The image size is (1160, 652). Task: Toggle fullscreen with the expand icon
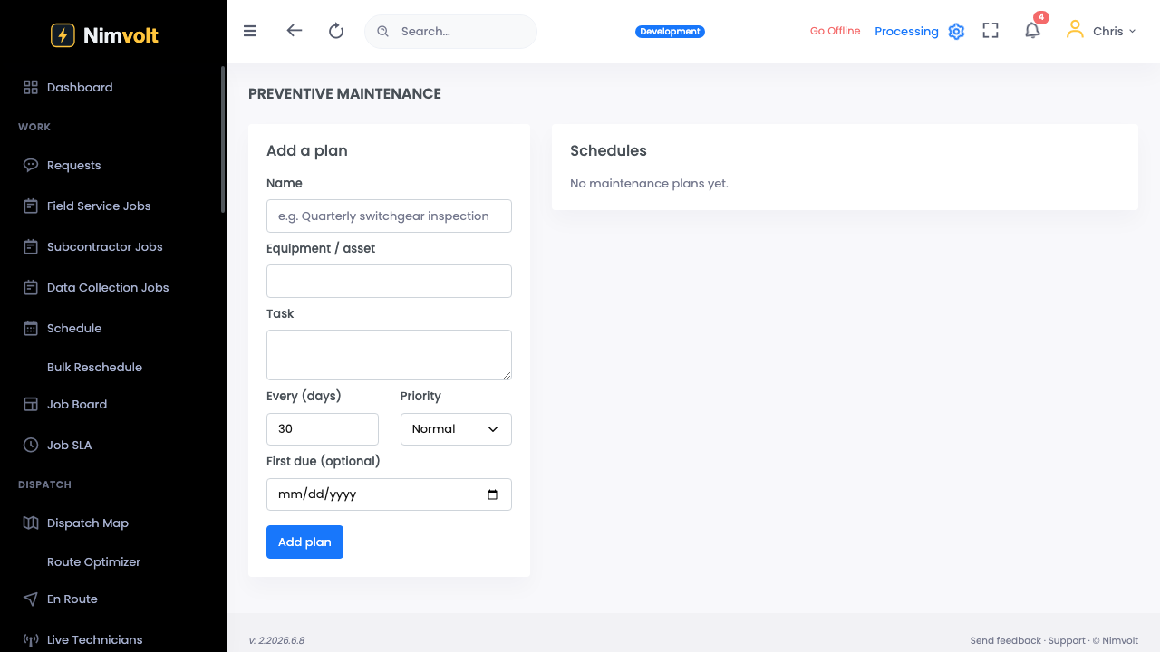[991, 31]
